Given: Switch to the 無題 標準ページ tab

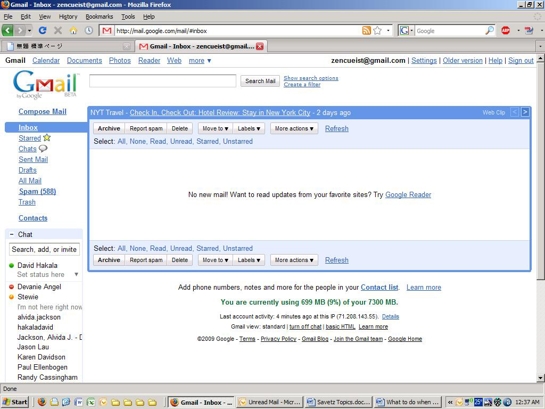Looking at the screenshot, I should pos(68,46).
